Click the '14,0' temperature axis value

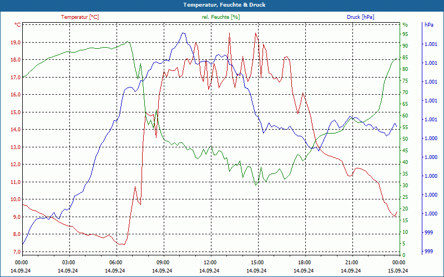tap(16, 130)
